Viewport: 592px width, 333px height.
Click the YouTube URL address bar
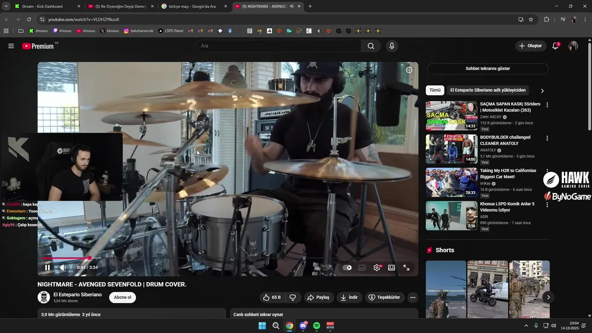[277, 19]
